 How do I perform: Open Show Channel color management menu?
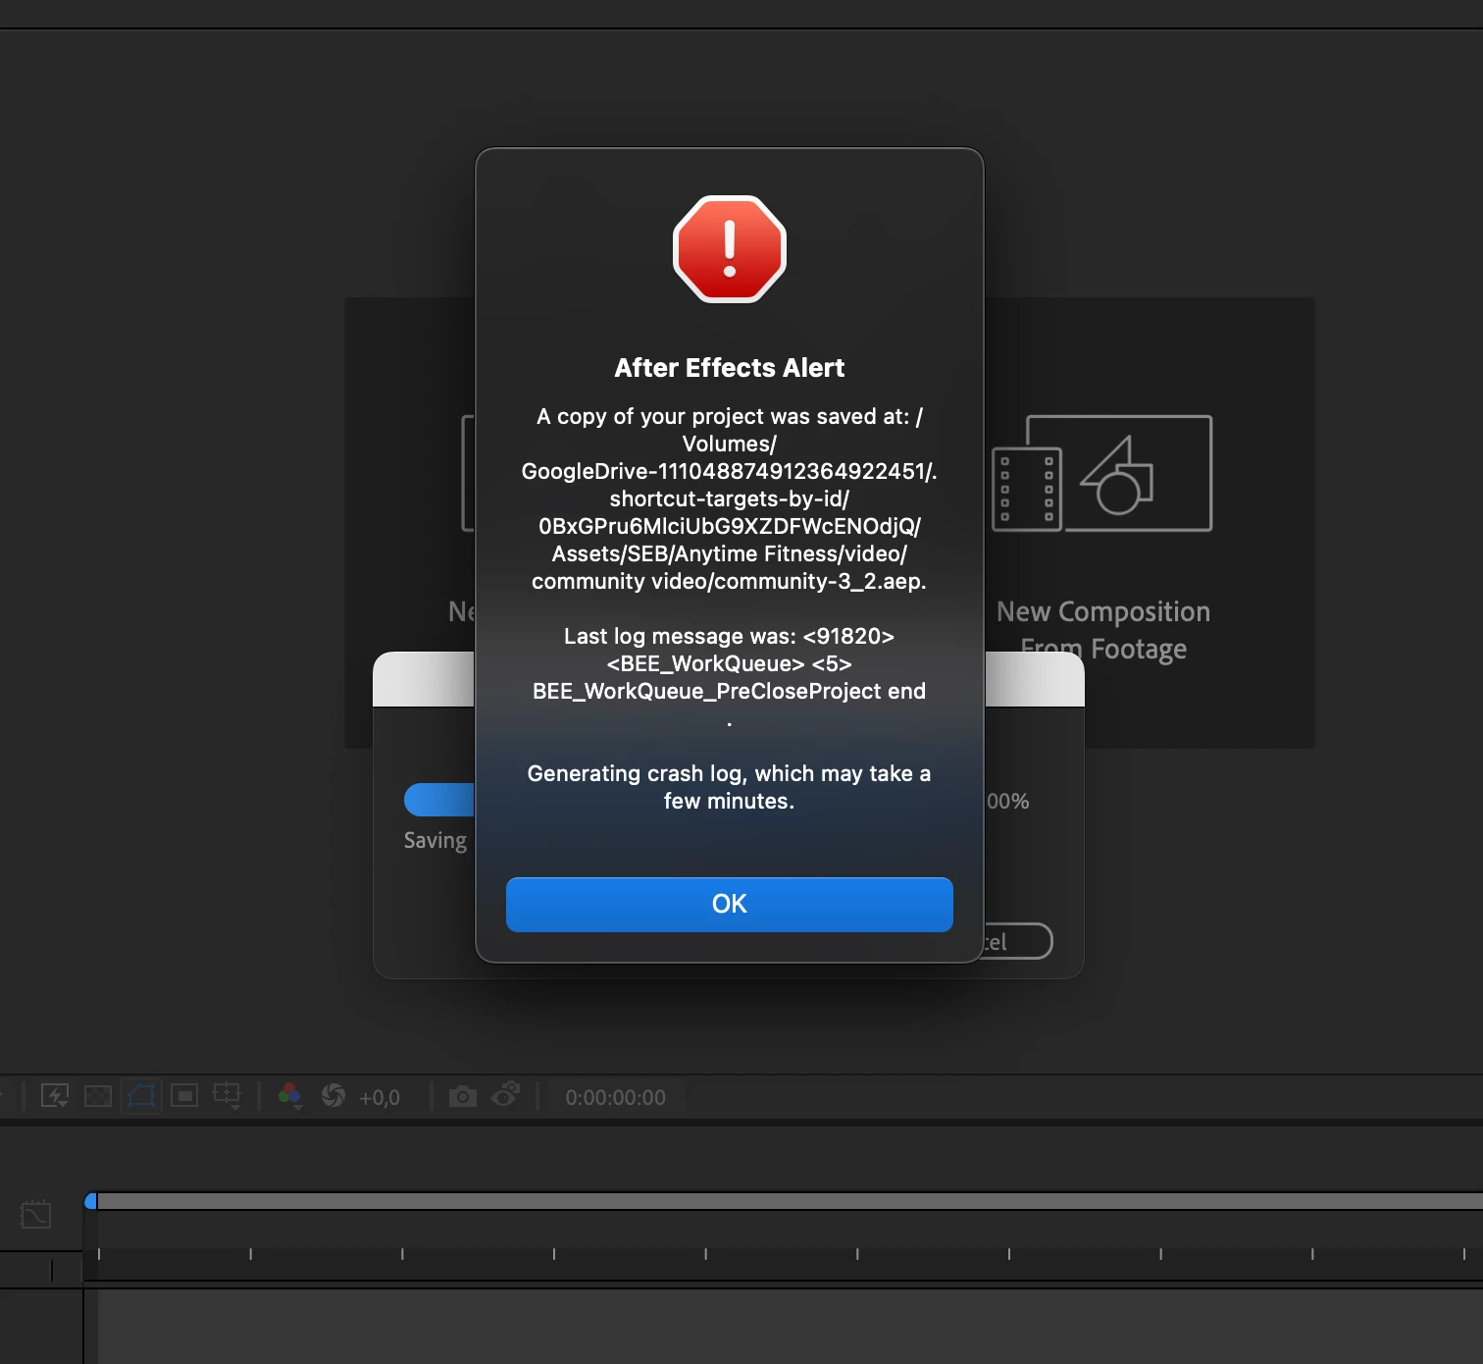click(x=290, y=1096)
